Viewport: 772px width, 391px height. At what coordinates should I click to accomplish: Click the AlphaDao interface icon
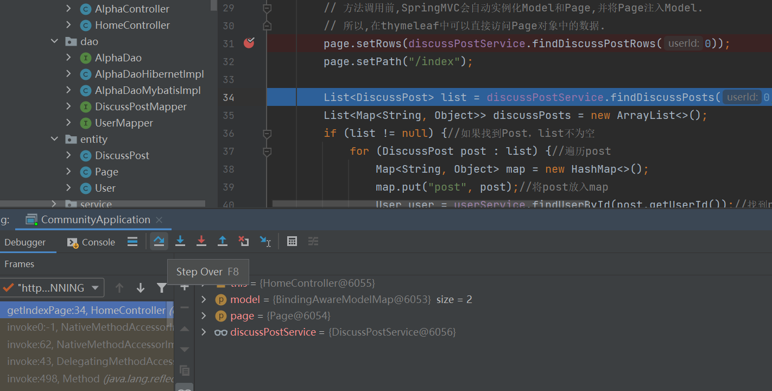coord(86,58)
